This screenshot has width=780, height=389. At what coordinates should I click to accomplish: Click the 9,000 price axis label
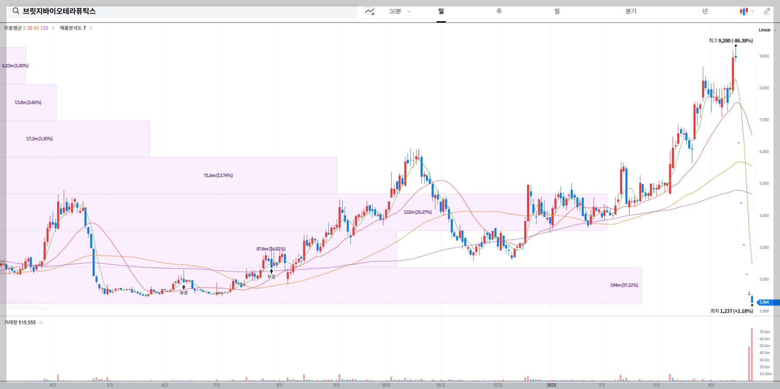(x=764, y=56)
